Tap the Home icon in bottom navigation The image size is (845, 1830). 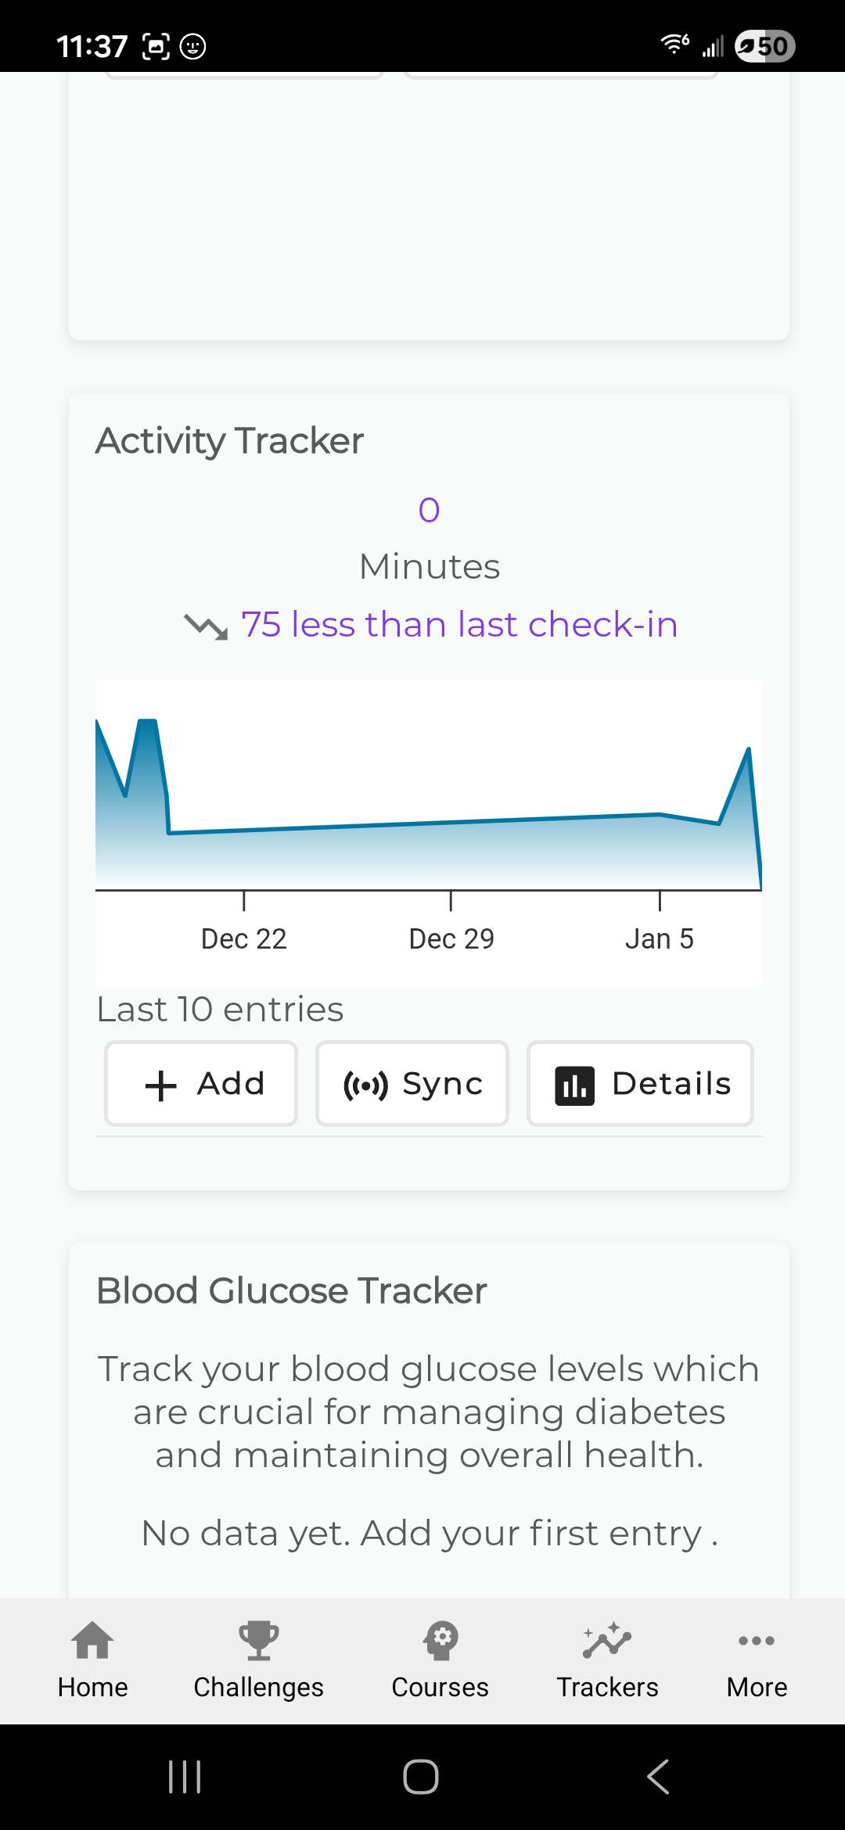pos(92,1640)
